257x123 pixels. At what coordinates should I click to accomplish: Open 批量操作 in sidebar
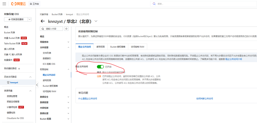(8, 60)
